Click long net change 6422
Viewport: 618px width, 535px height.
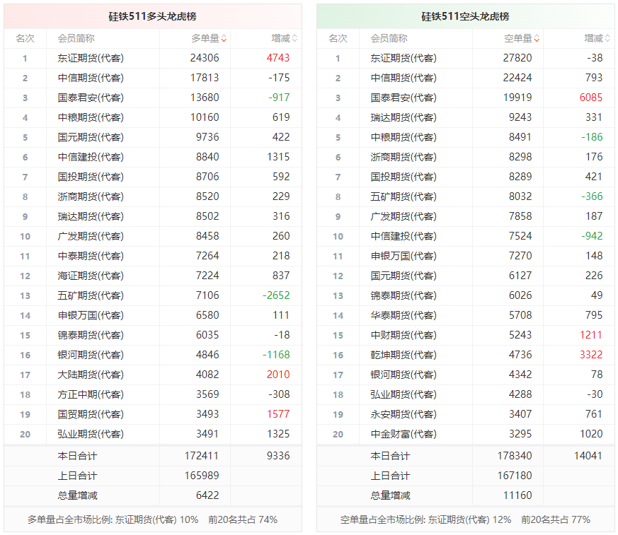click(x=207, y=495)
